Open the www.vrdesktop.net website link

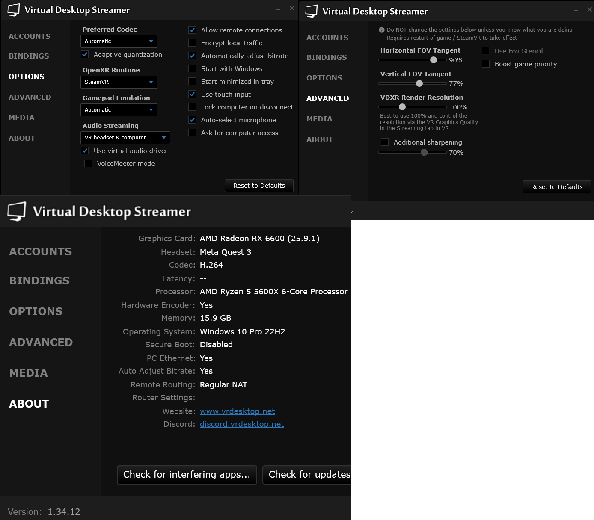pos(238,411)
